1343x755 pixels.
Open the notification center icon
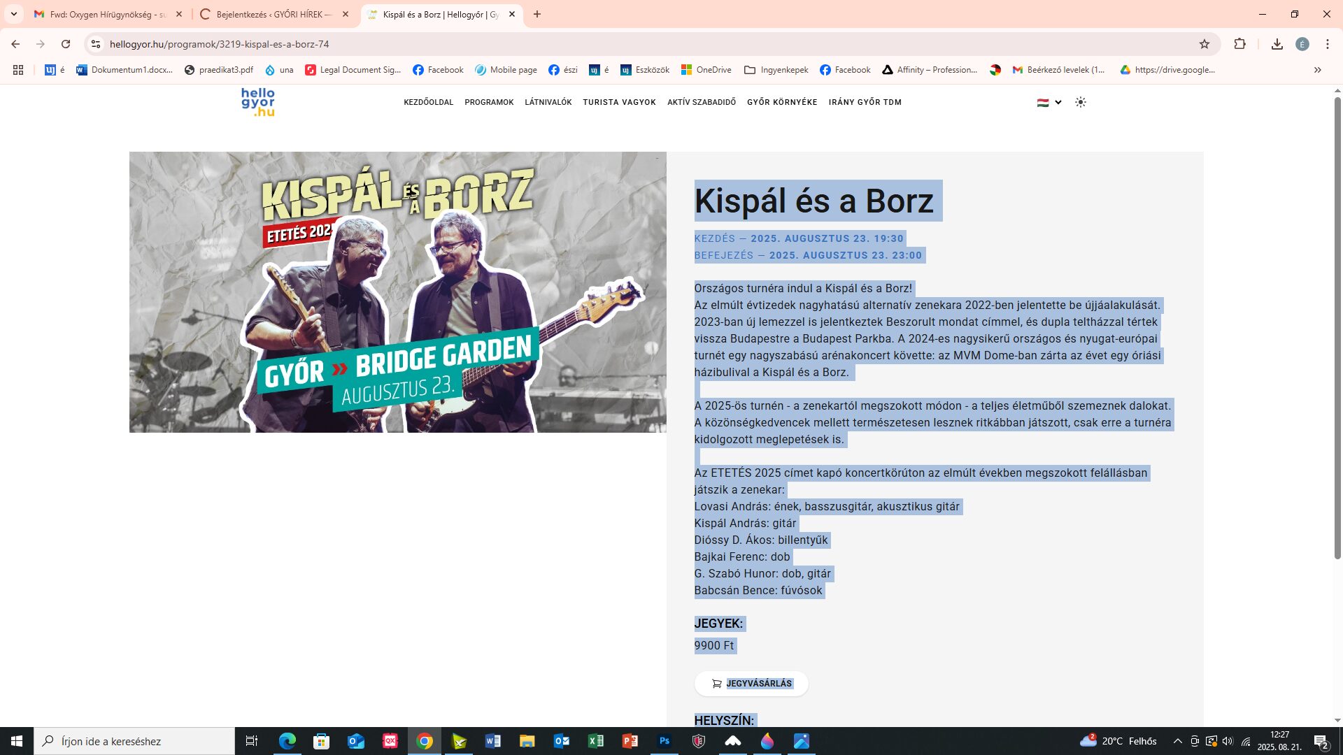pyautogui.click(x=1321, y=741)
